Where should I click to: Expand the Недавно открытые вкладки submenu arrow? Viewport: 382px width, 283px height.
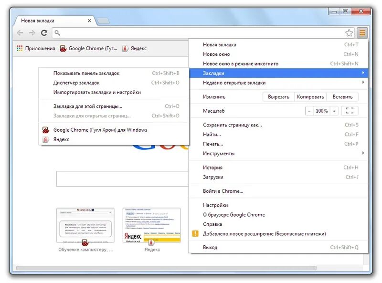(x=363, y=82)
